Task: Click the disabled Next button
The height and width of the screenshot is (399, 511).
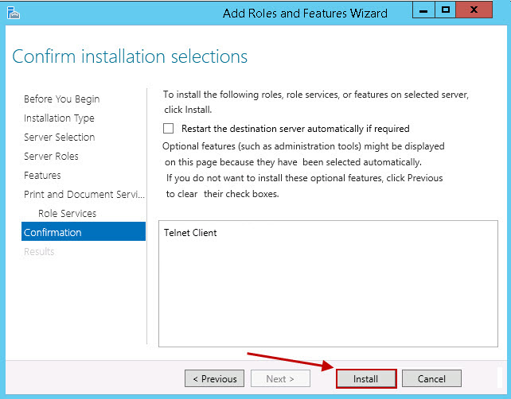Action: [280, 379]
